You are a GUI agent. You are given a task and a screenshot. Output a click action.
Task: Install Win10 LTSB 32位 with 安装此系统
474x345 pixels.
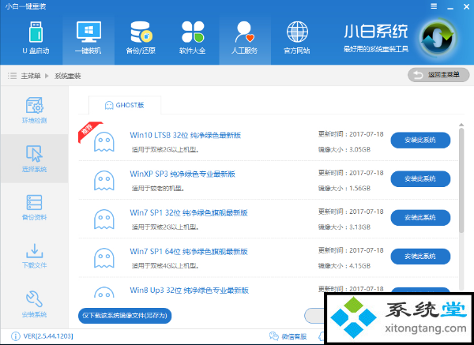click(420, 140)
